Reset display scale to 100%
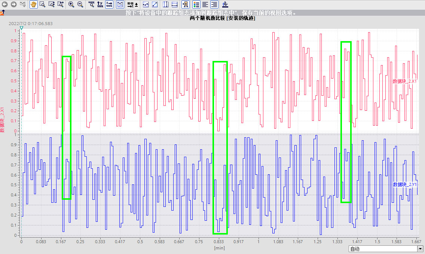 click(x=91, y=4)
